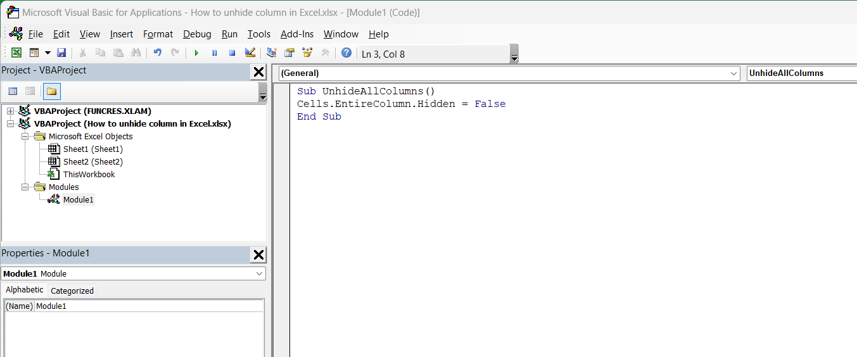The width and height of the screenshot is (857, 357).
Task: Open the Insert menu
Action: pos(122,34)
